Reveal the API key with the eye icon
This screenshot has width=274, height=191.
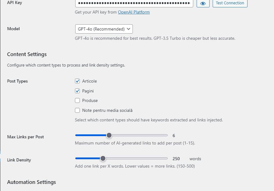pyautogui.click(x=203, y=3)
